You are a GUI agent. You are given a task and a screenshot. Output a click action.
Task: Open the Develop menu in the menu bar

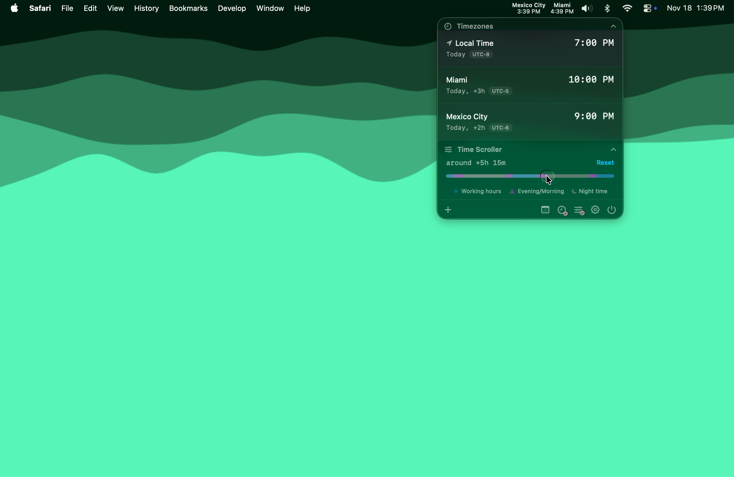232,8
